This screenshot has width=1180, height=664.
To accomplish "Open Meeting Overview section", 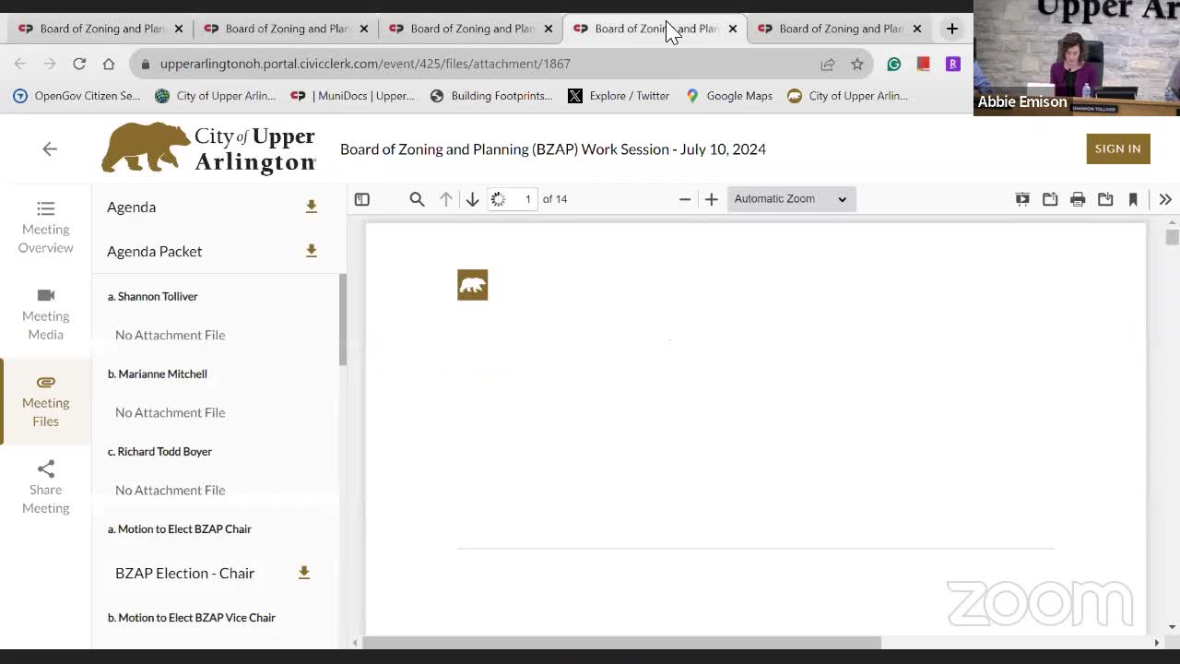I will point(45,227).
